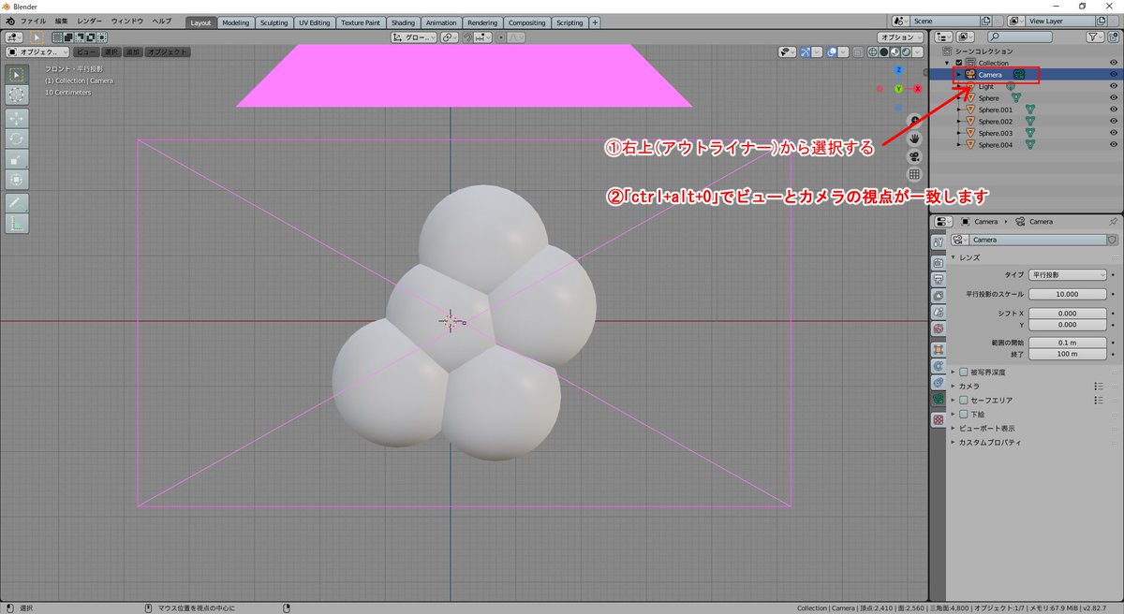1124x614 pixels.
Task: Open the viewport オブジェクト menu button
Action: click(168, 52)
